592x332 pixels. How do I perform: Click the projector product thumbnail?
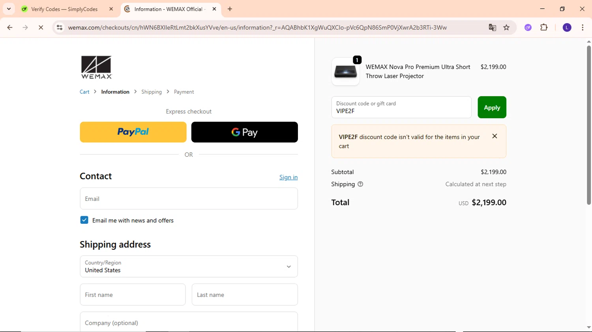345,72
